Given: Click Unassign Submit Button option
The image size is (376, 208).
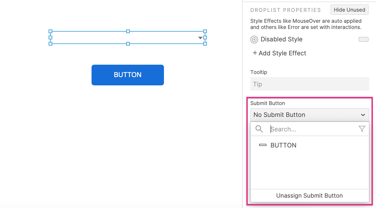Looking at the screenshot, I should click(x=310, y=196).
